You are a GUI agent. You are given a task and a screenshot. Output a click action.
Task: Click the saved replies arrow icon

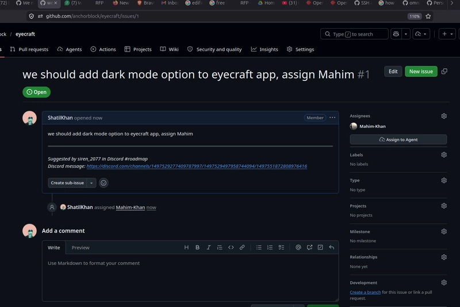(332, 247)
